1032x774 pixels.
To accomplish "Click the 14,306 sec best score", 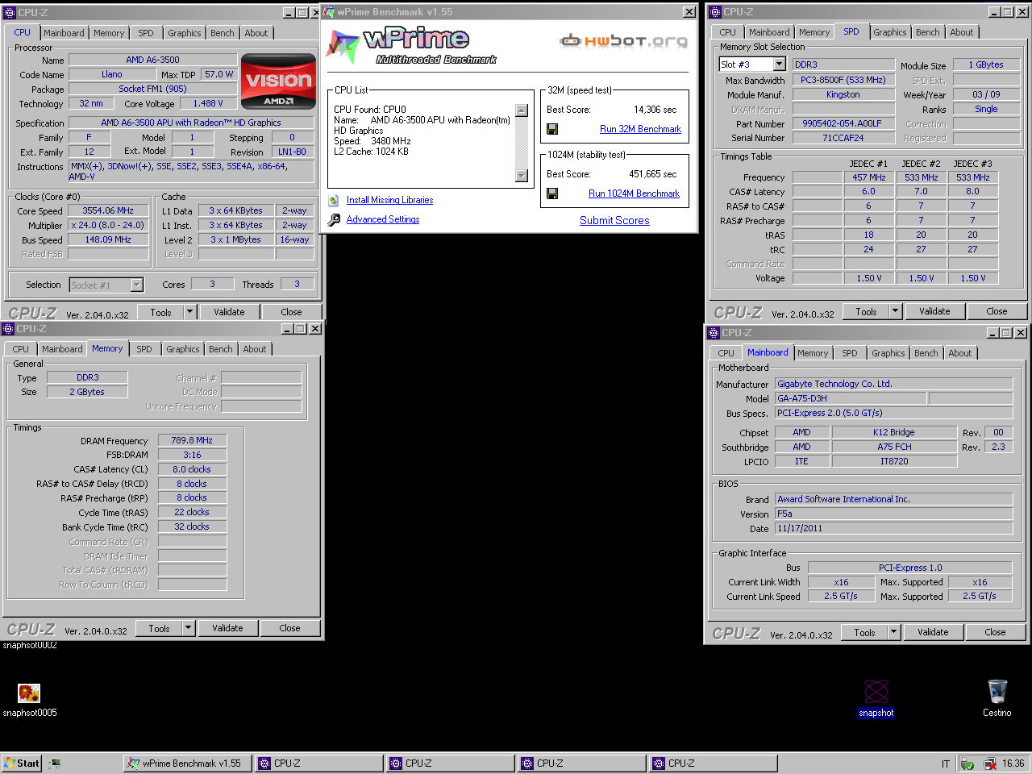I will pos(655,110).
